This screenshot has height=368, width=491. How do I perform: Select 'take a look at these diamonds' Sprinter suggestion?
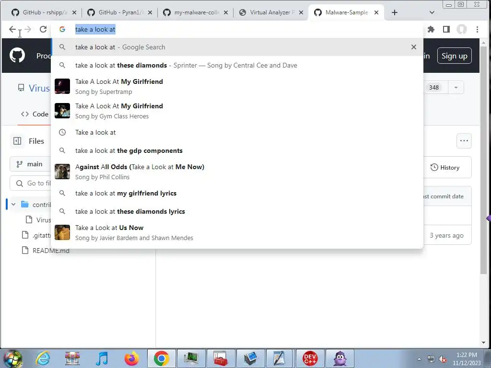tap(237, 65)
